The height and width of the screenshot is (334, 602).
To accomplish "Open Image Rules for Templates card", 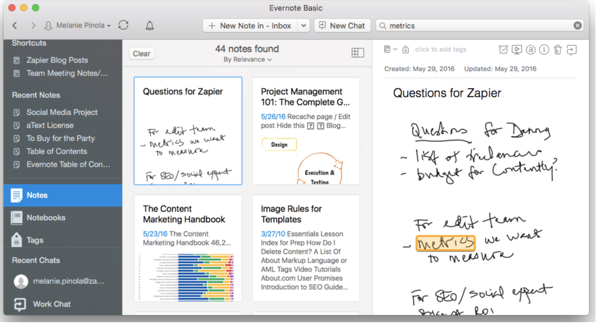I will click(306, 248).
